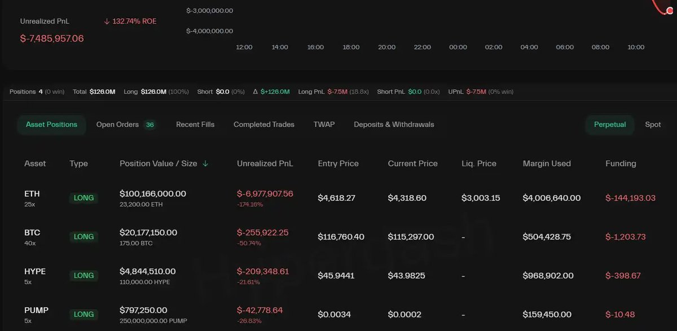The height and width of the screenshot is (331, 677).
Task: Click the HYPE asset name
Action: pyautogui.click(x=35, y=271)
